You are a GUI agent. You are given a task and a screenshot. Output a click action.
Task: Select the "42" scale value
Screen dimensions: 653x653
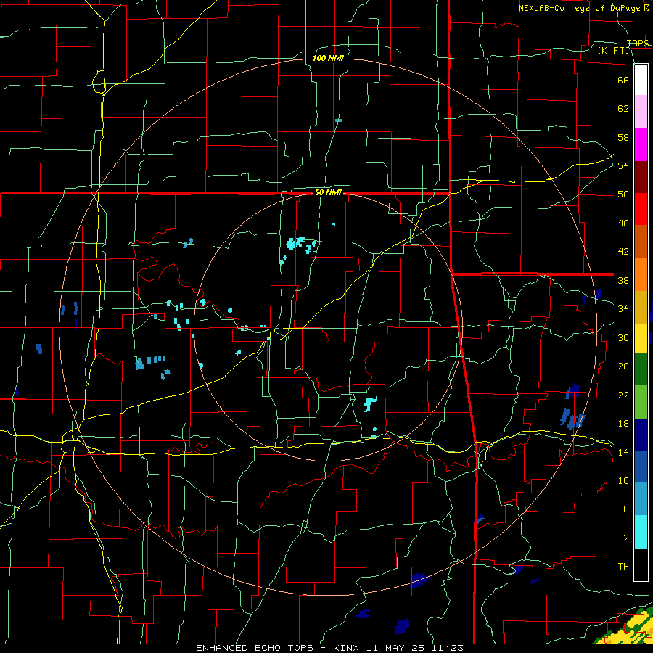pyautogui.click(x=623, y=252)
